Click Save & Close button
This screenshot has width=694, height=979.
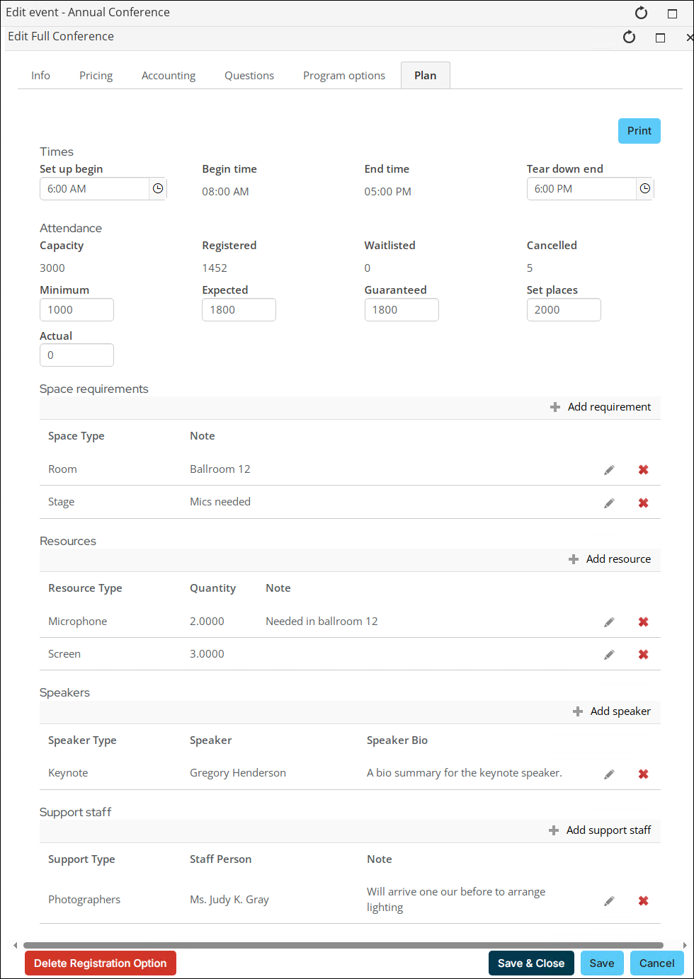(531, 963)
